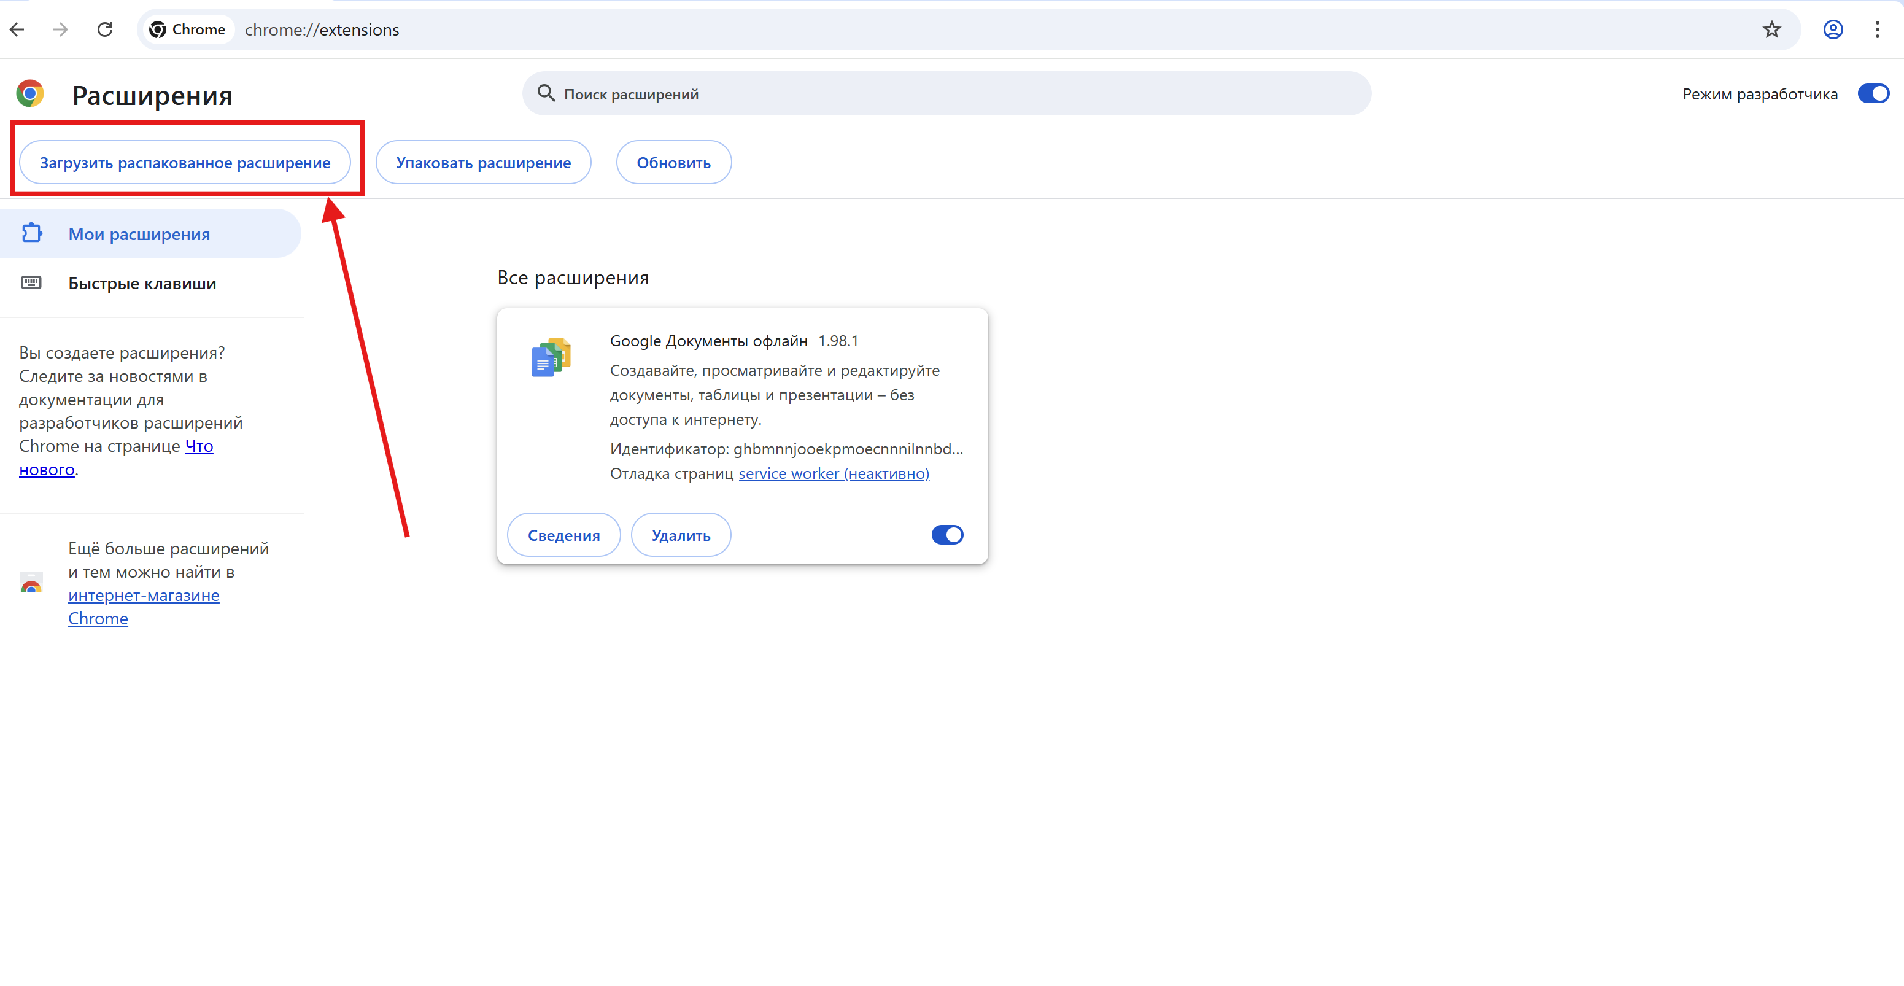Viewport: 1904px width, 986px height.
Task: Click Упаковать расширение
Action: (484, 162)
